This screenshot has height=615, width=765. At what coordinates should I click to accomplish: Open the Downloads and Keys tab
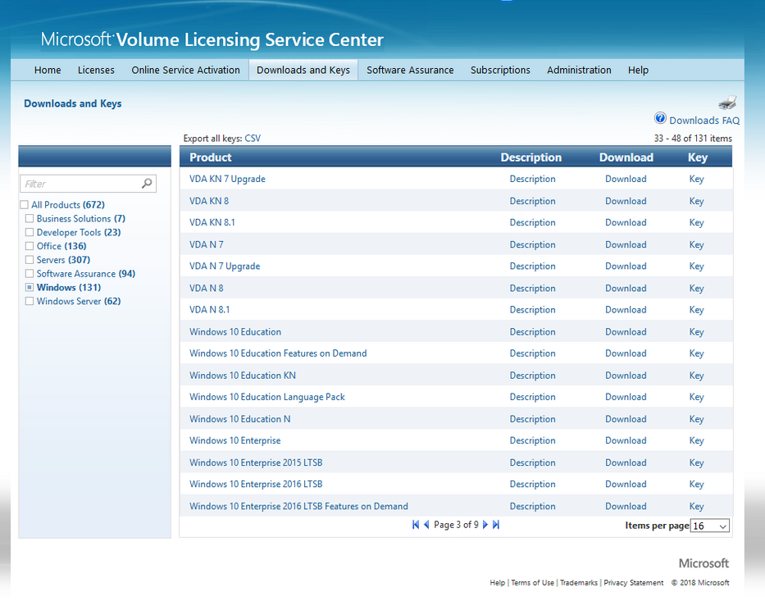pyautogui.click(x=303, y=70)
